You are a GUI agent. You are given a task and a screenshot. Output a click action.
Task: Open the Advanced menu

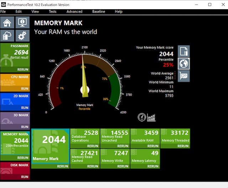74,12
